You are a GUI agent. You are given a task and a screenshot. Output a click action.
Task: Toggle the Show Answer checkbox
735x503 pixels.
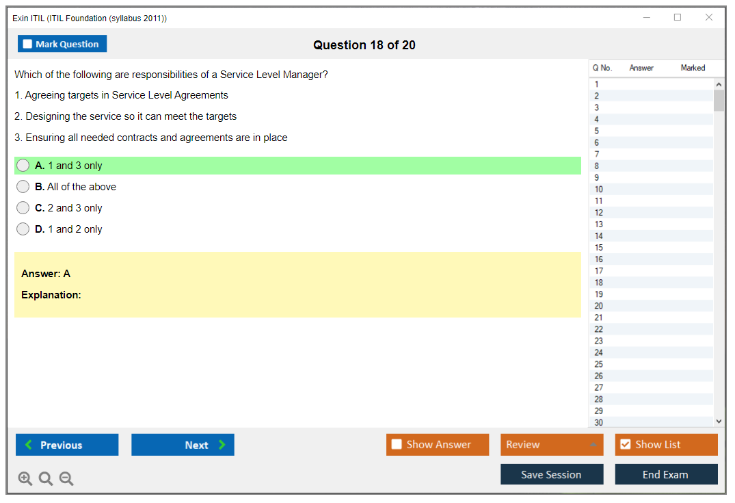[x=397, y=445]
